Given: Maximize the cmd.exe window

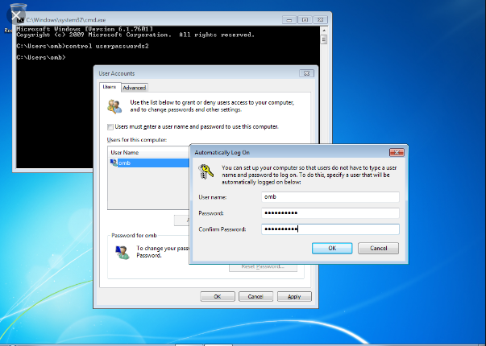Looking at the screenshot, I should (305, 20).
